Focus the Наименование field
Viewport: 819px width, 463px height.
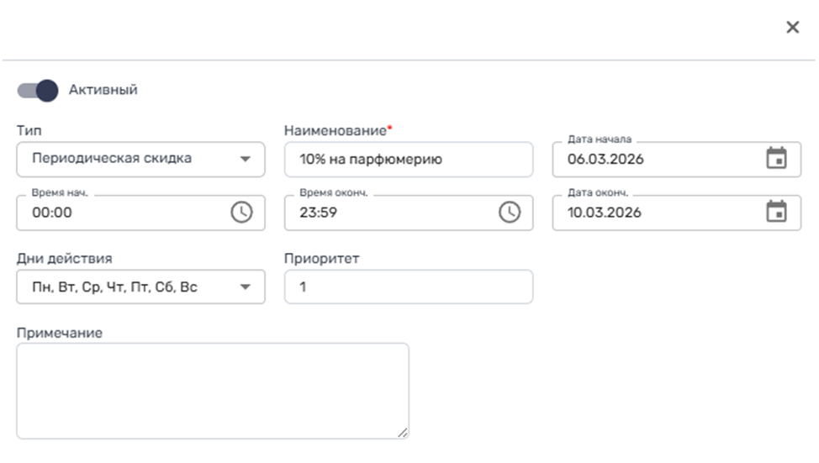tap(408, 159)
